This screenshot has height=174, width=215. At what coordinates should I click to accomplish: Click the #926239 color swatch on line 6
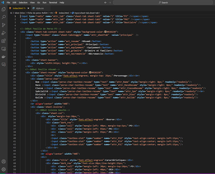pos(106,32)
